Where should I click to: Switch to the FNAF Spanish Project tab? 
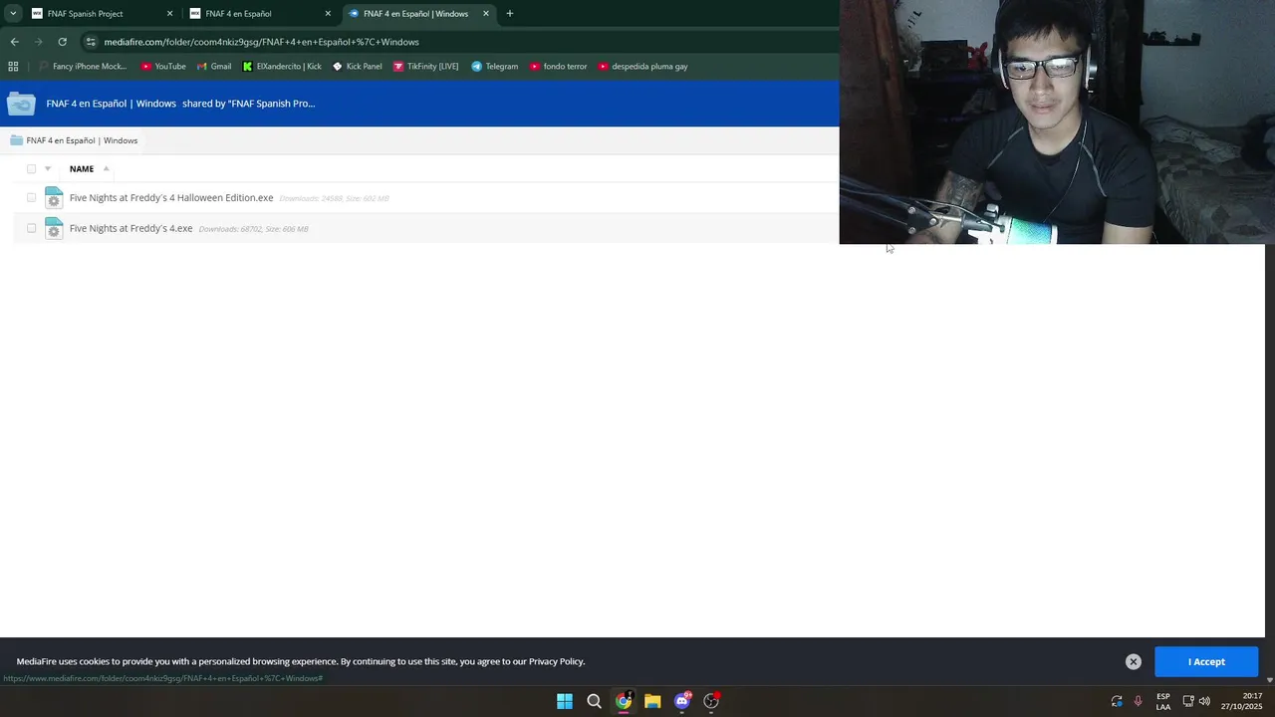(102, 14)
